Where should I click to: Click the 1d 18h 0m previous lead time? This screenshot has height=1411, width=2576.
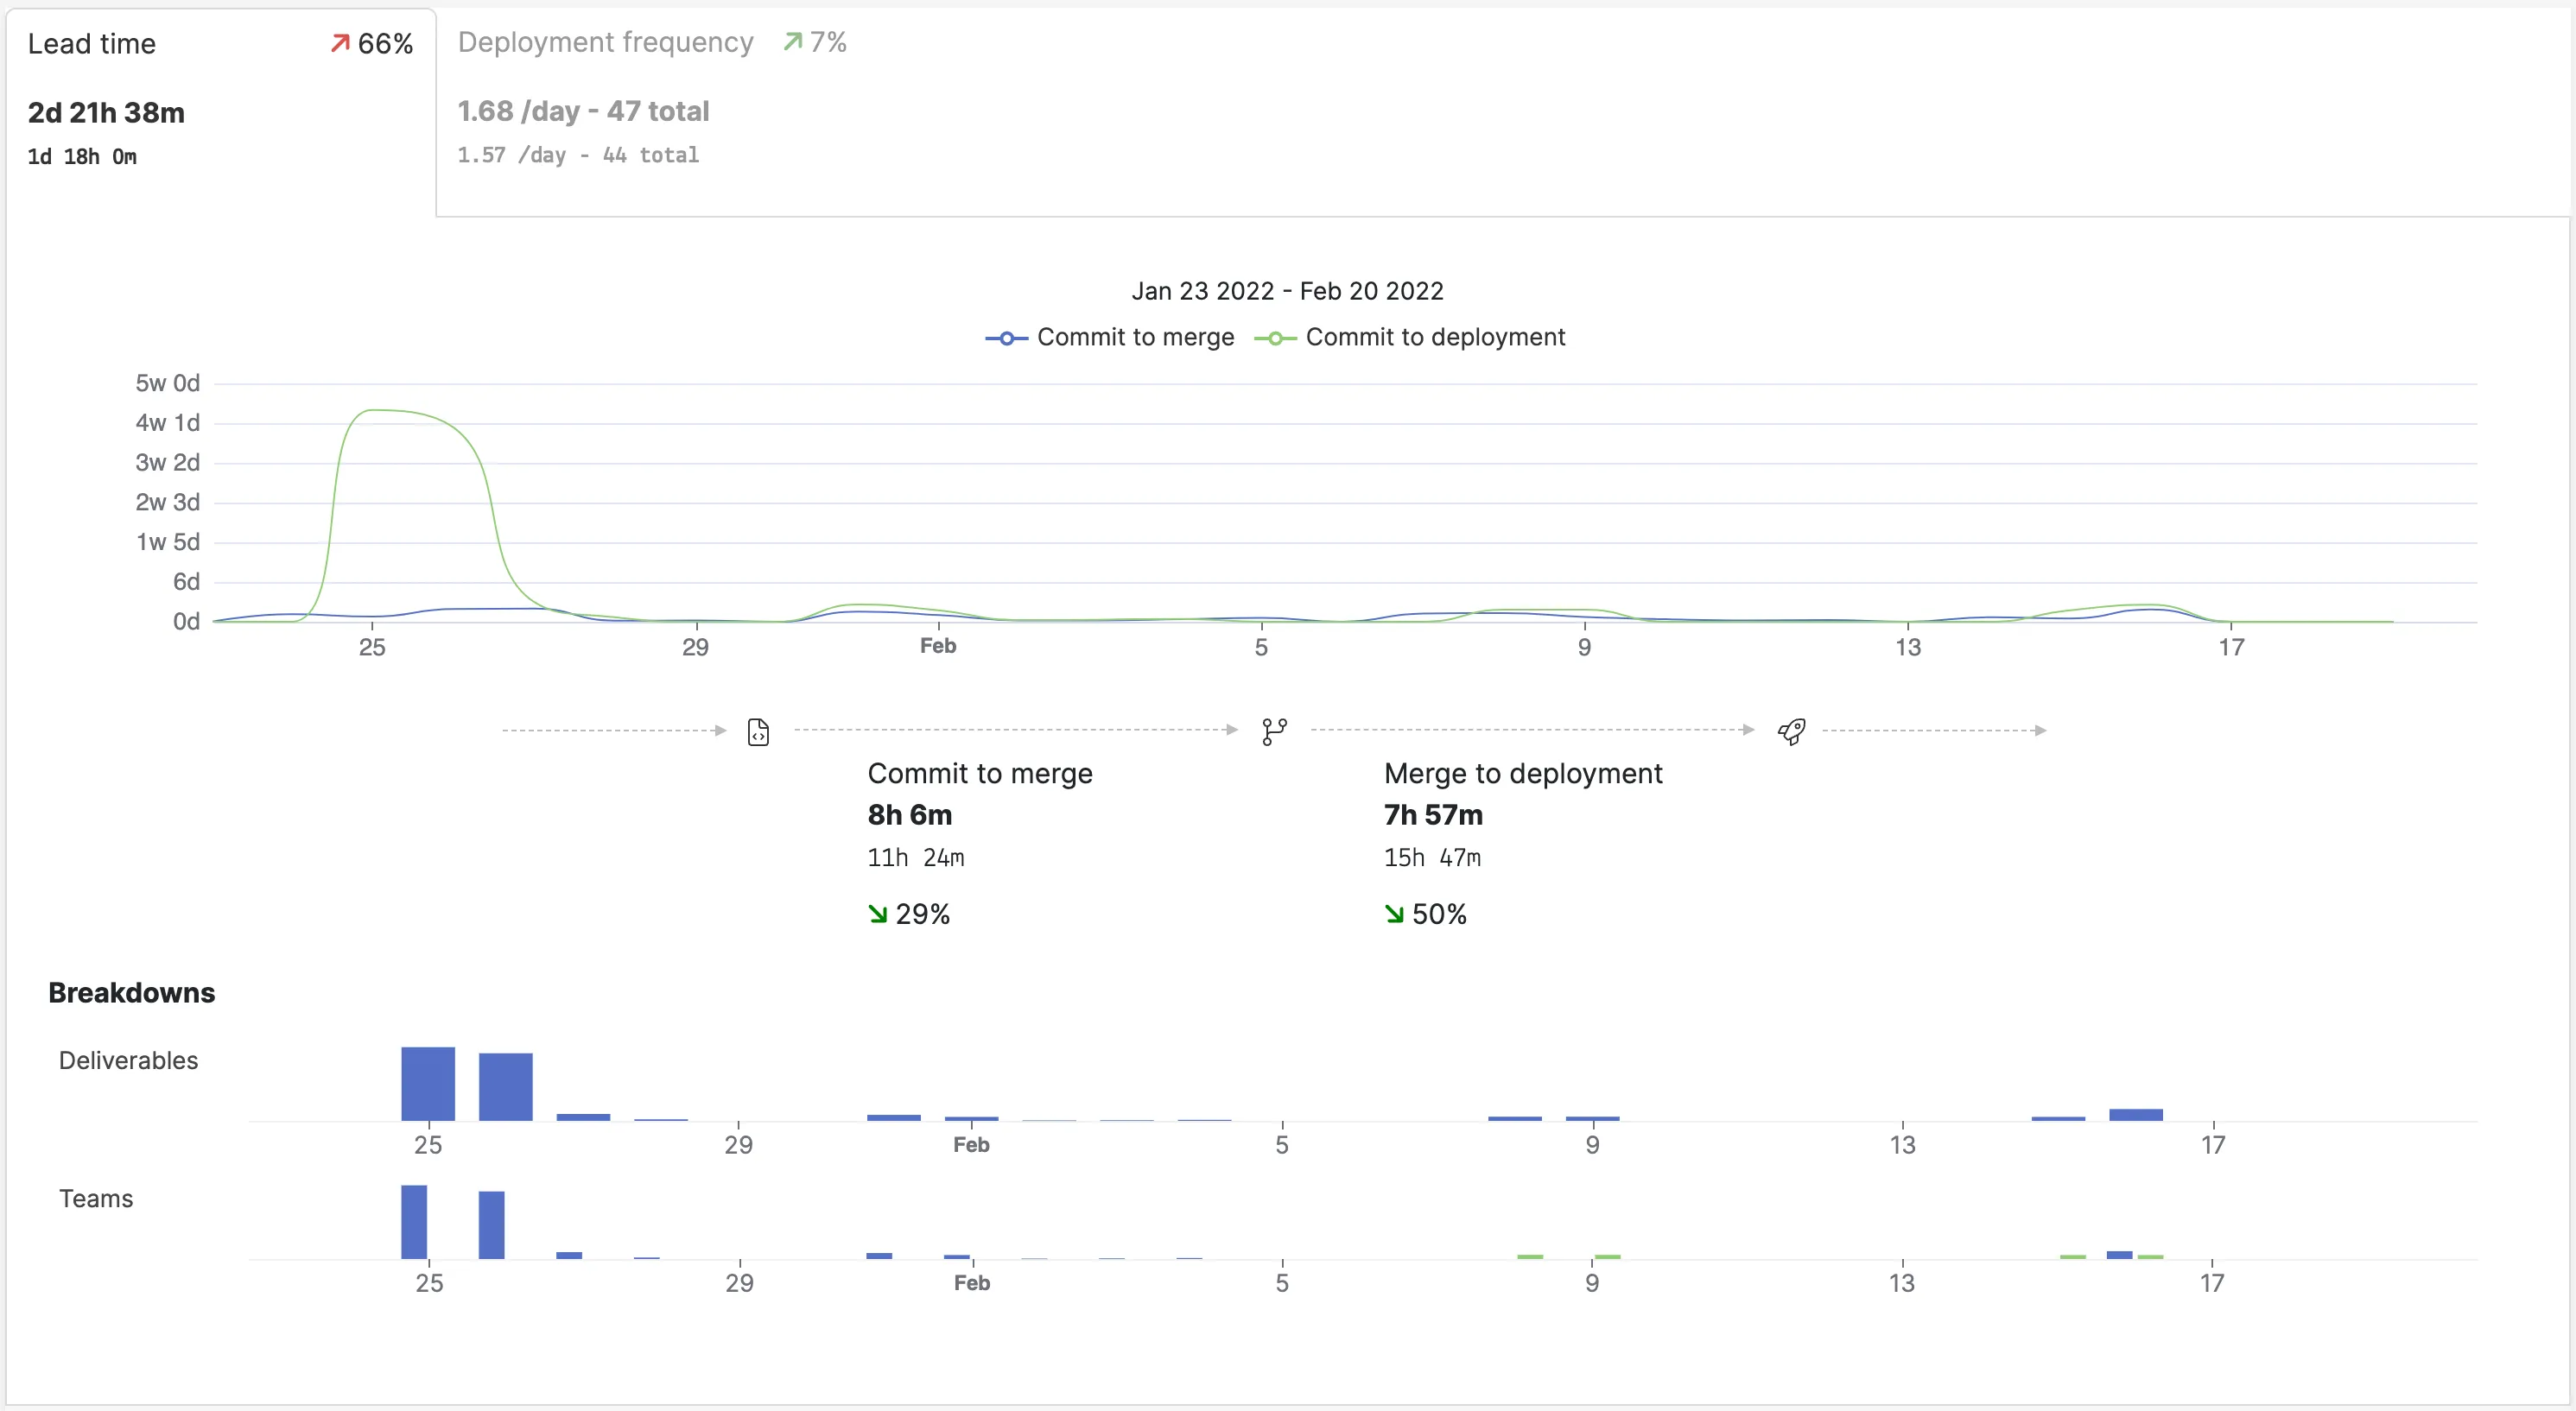click(x=82, y=157)
